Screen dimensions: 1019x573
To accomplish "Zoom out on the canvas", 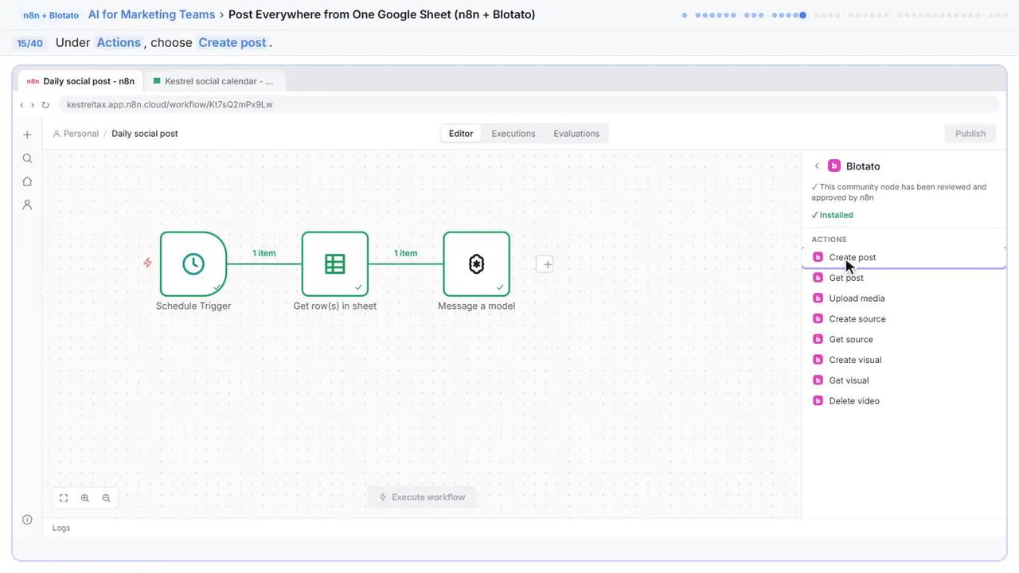I will (x=106, y=498).
